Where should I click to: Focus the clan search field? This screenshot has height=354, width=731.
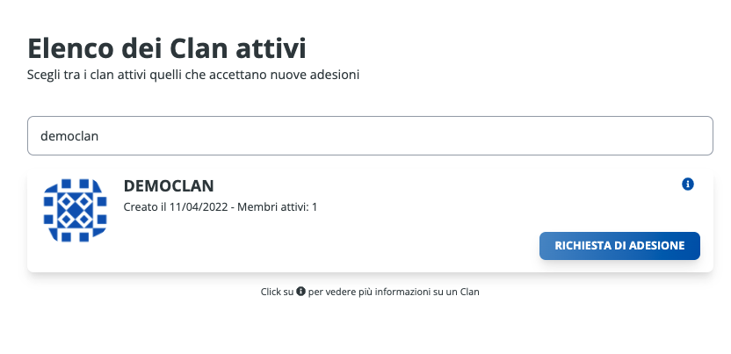click(369, 136)
